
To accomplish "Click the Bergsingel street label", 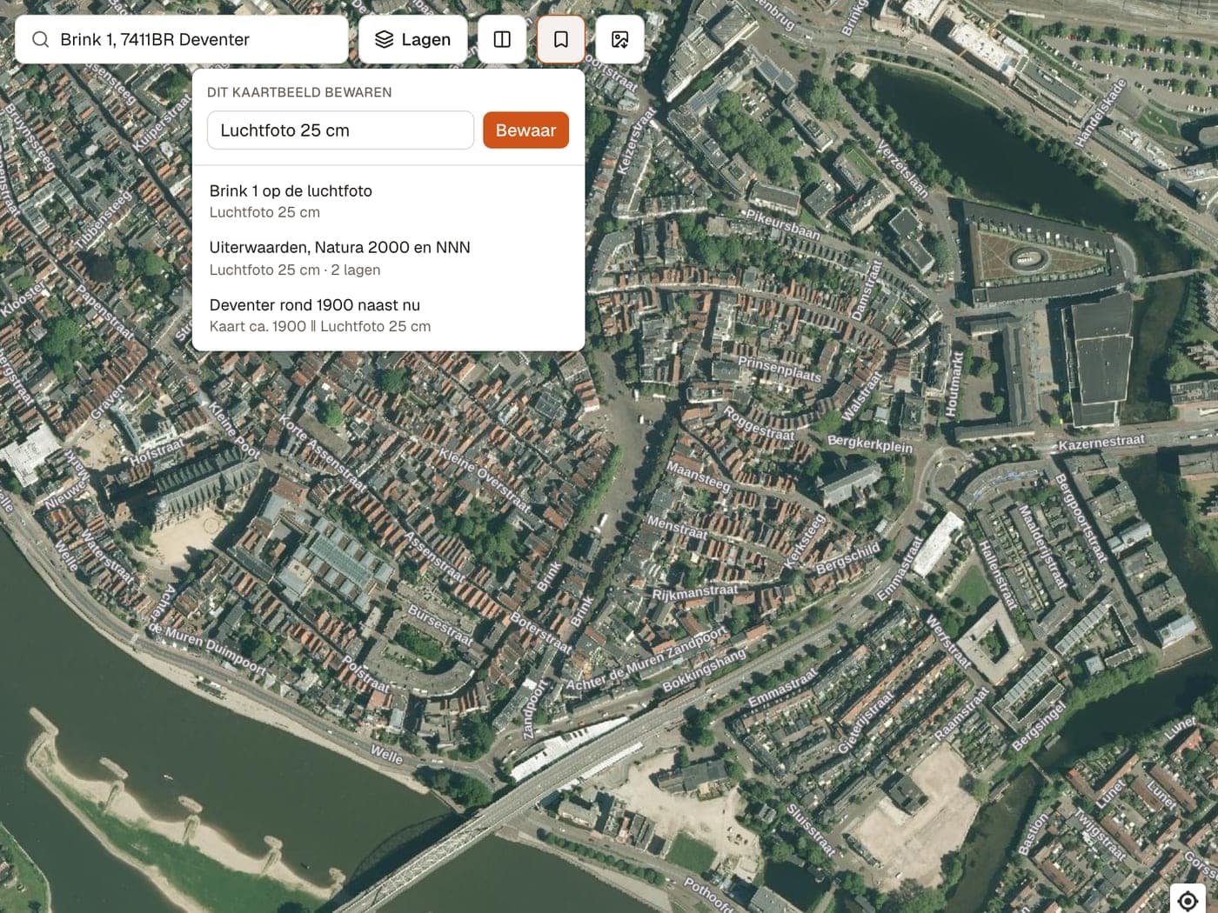I will [1038, 727].
